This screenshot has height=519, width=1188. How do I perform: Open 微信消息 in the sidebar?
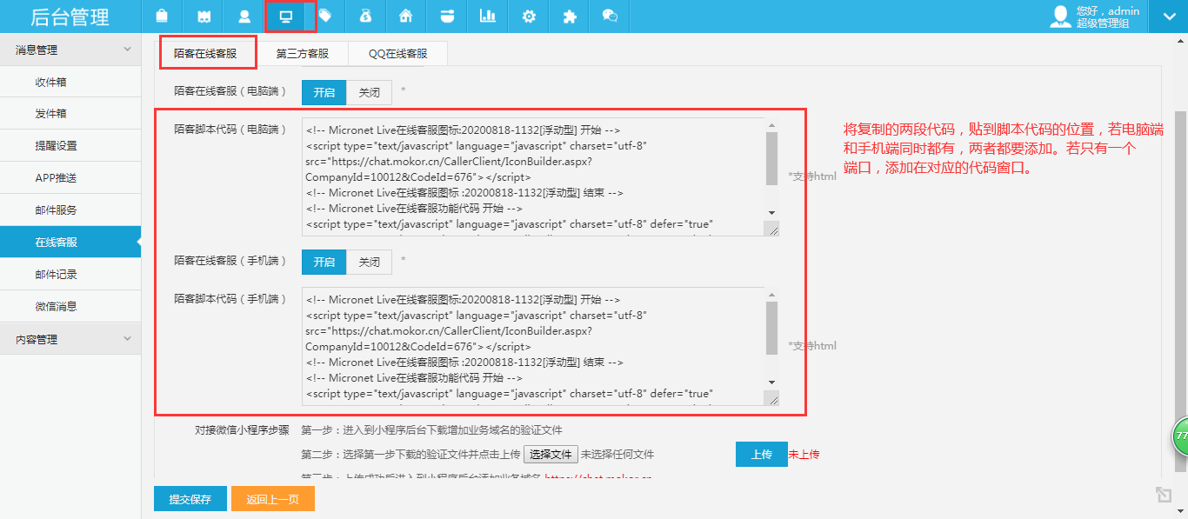pos(70,307)
